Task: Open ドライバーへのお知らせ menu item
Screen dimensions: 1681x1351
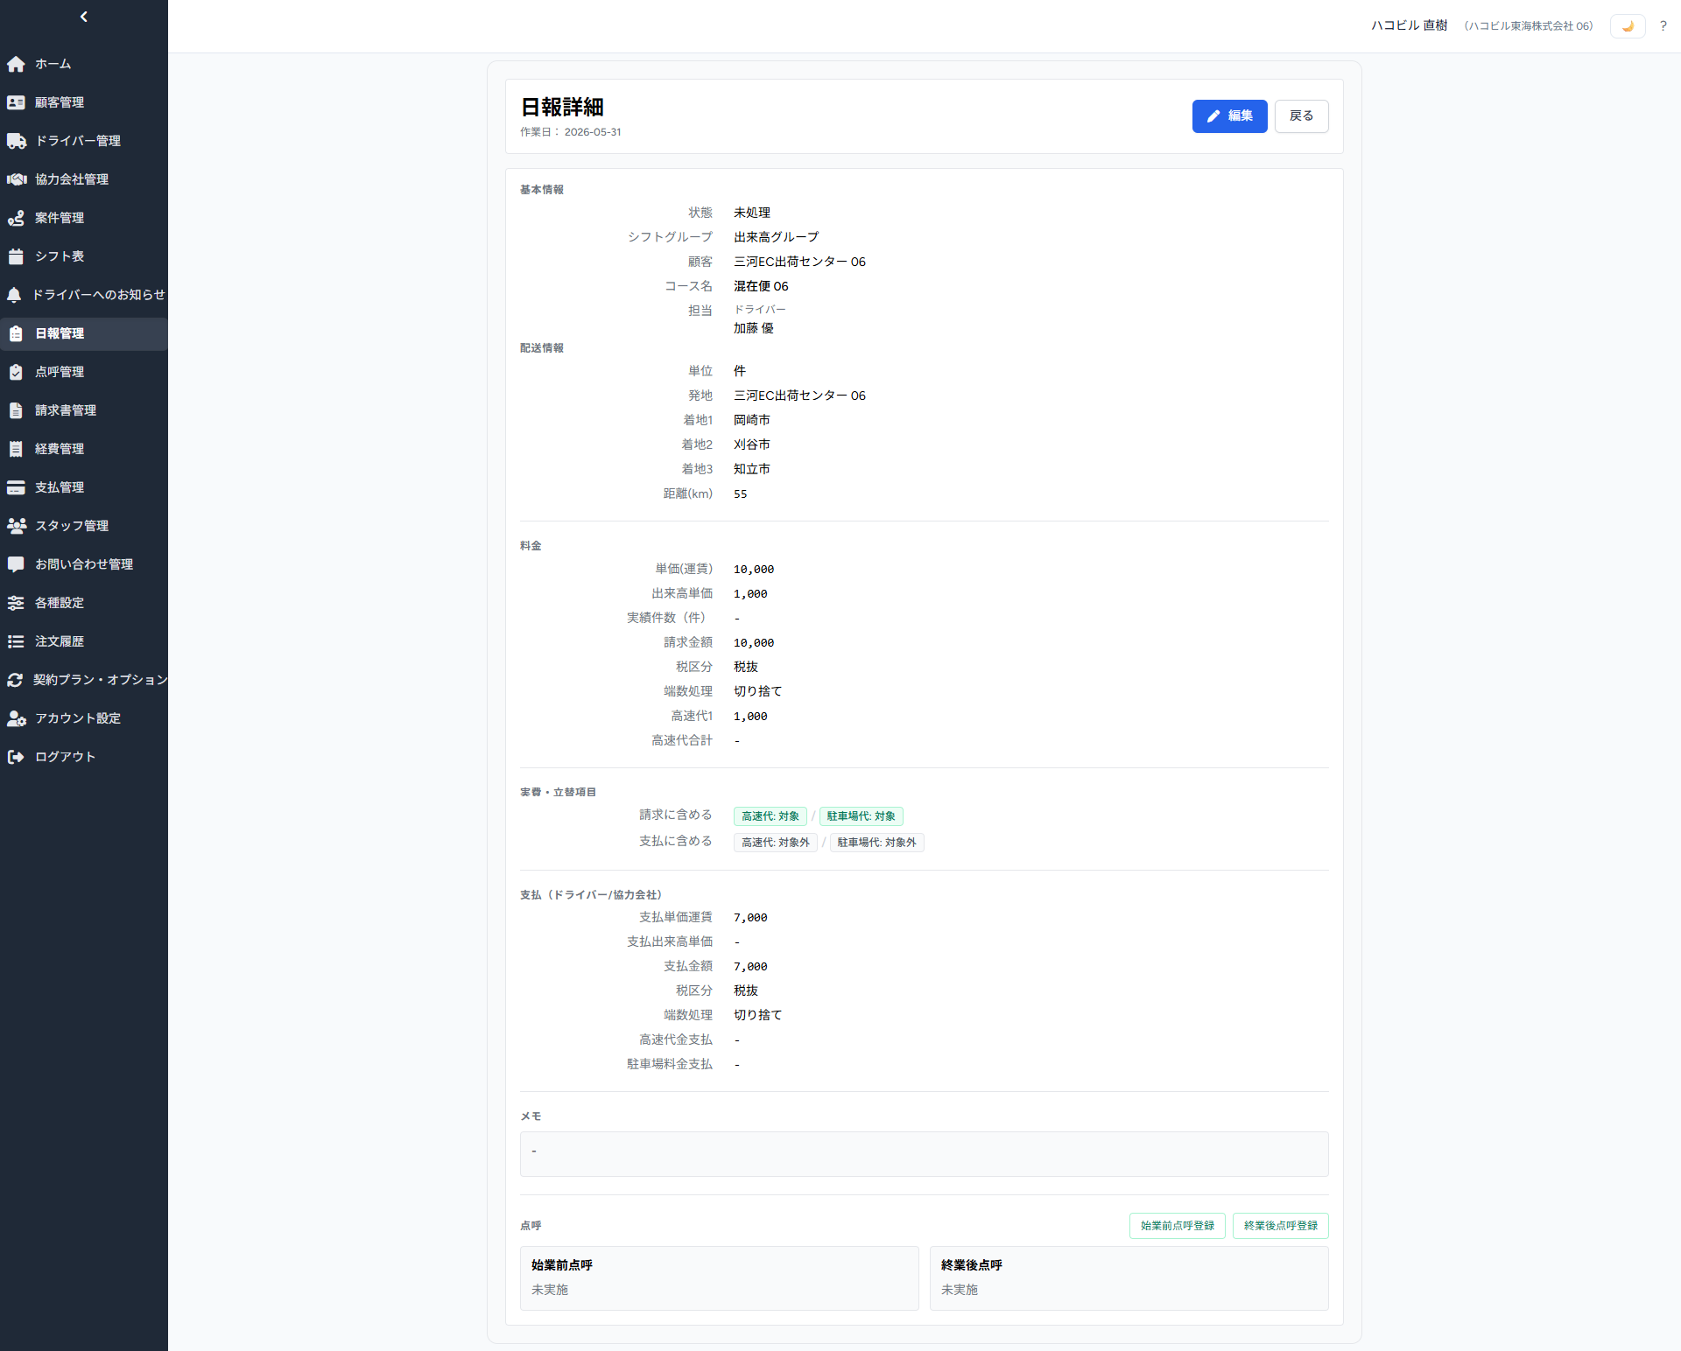Action: point(84,295)
